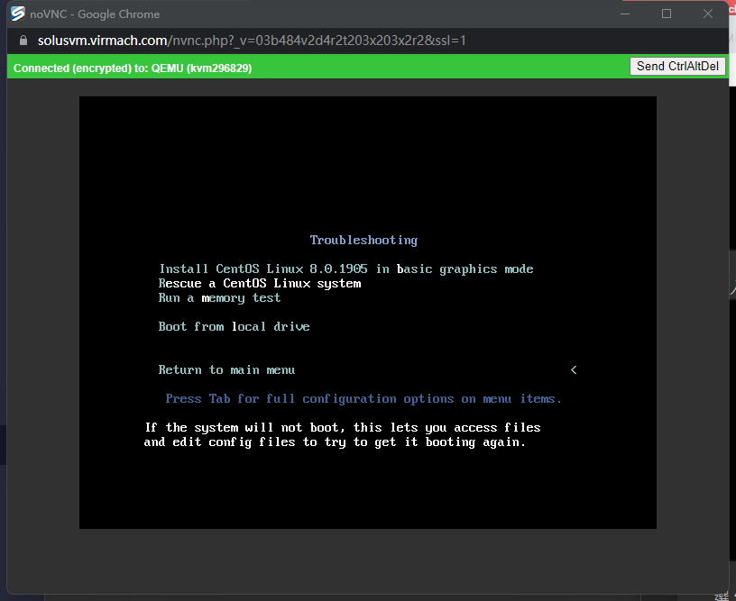Screen dimensions: 736x601
Task: Click 'Connected (encrypted) to: QEMU' status text
Action: tap(133, 68)
